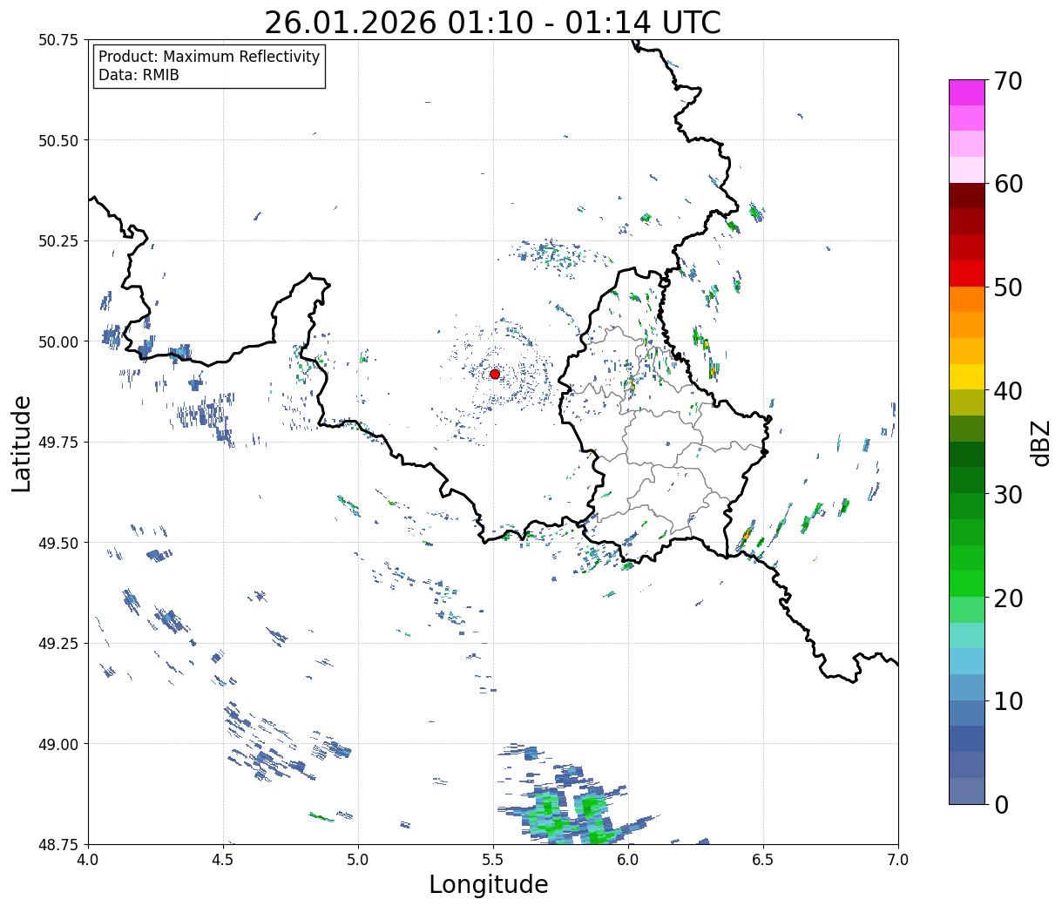This screenshot has width=1062, height=906.
Task: Pick the dark maroon colorbar segment below 60
Action: pyautogui.click(x=966, y=195)
